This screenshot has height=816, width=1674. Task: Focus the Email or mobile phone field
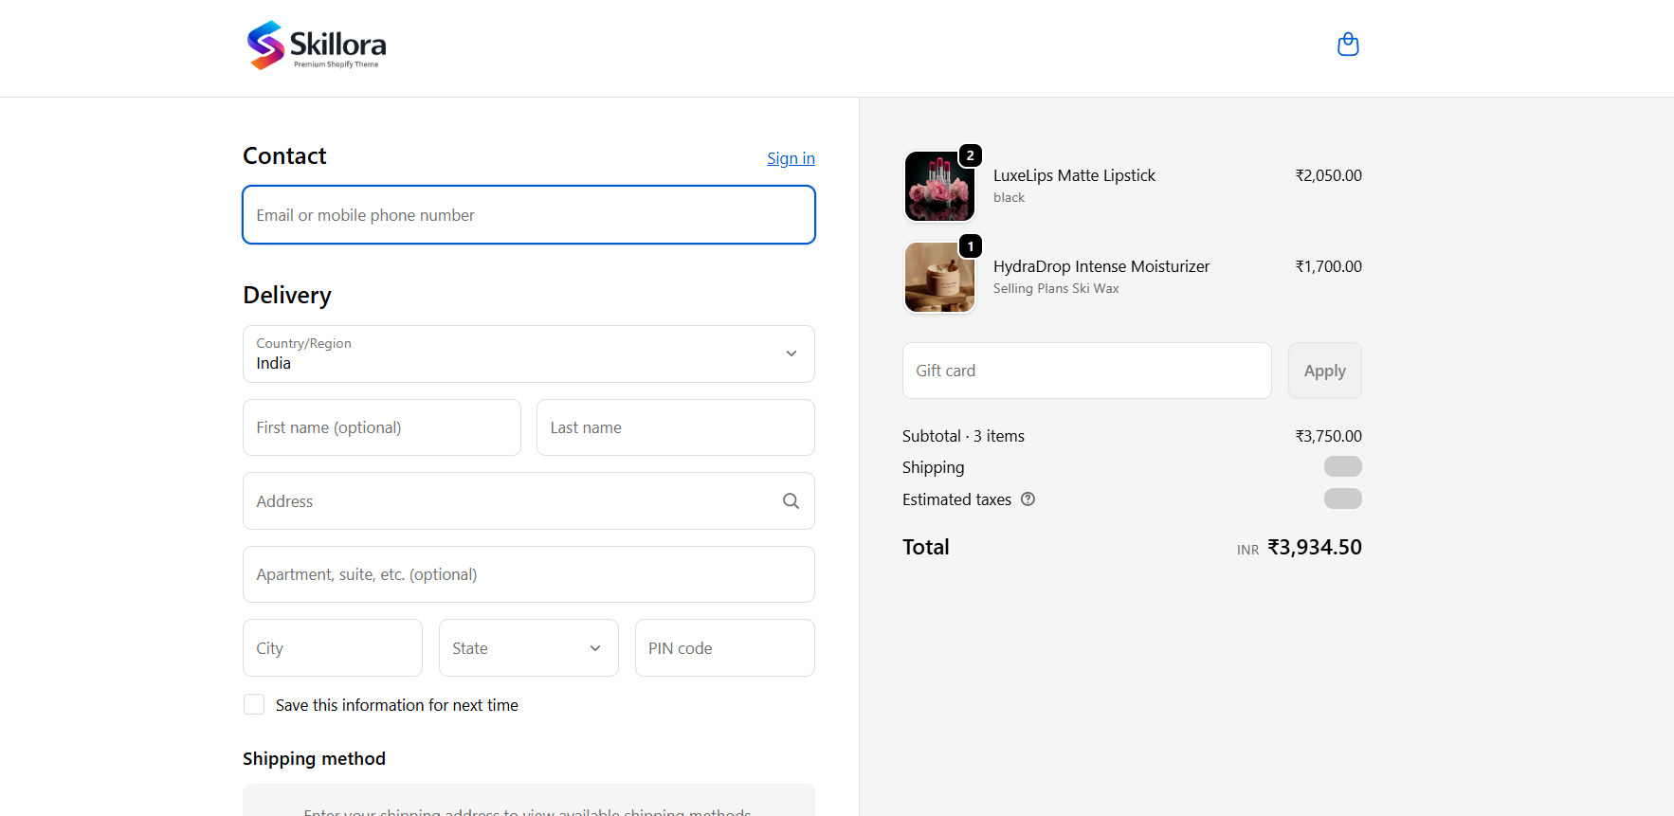coord(528,215)
